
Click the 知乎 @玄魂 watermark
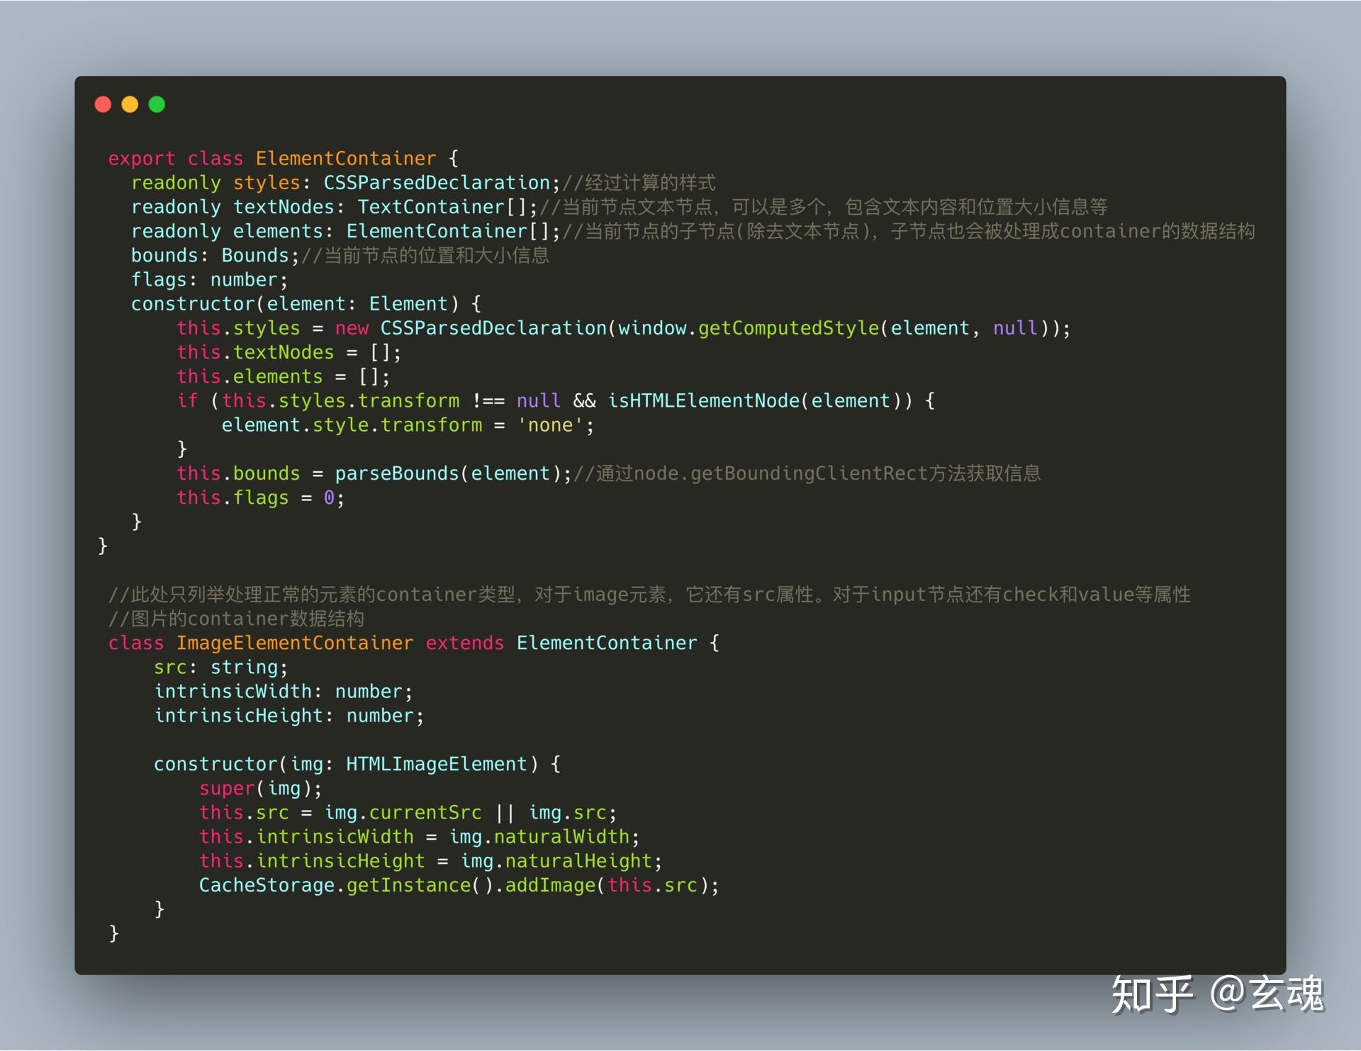pyautogui.click(x=1216, y=994)
